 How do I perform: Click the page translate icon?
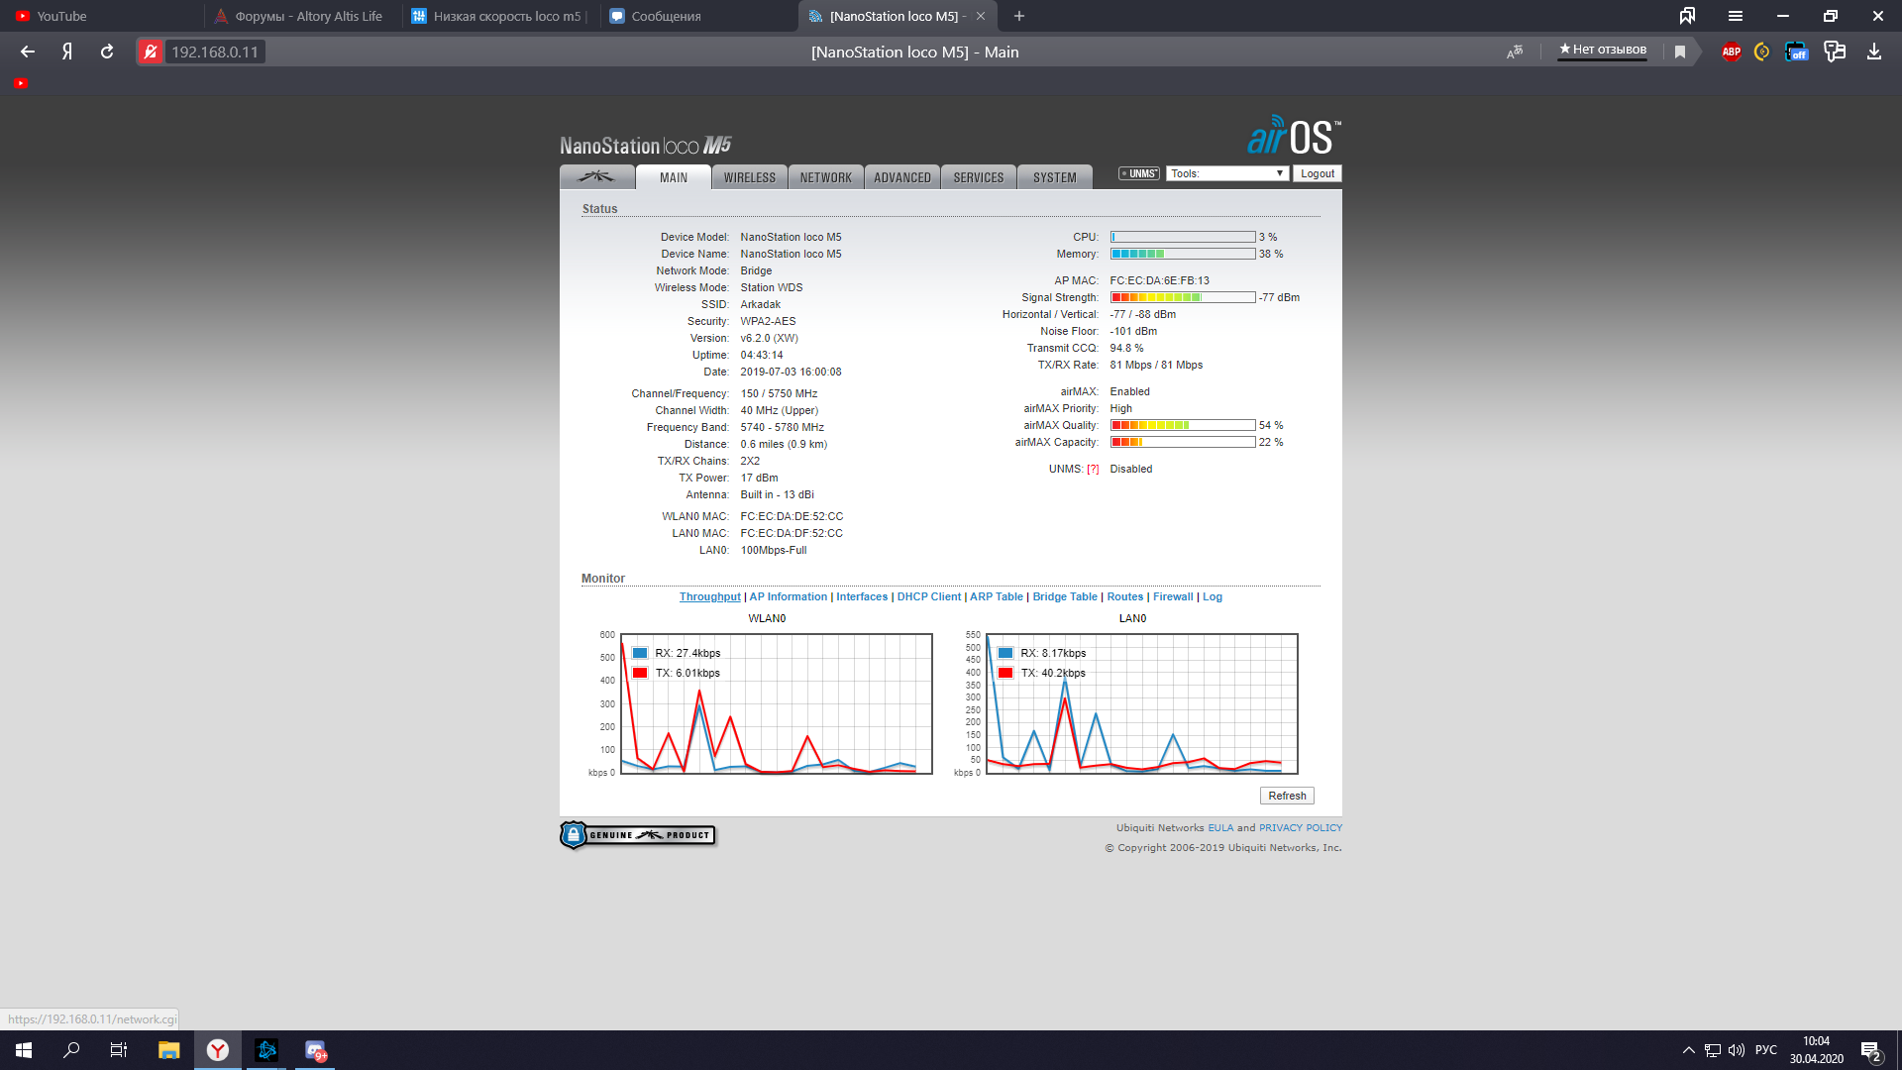click(1515, 52)
